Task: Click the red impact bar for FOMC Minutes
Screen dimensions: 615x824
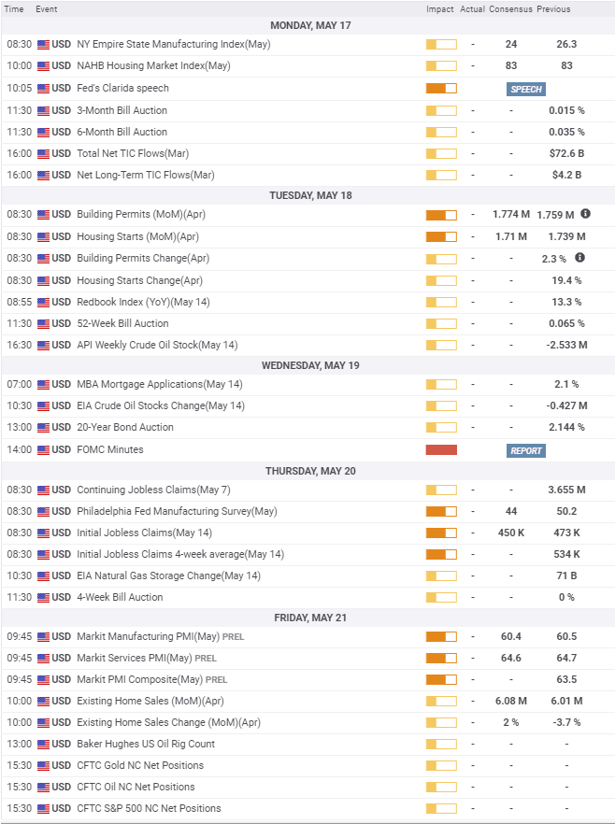Action: click(441, 449)
